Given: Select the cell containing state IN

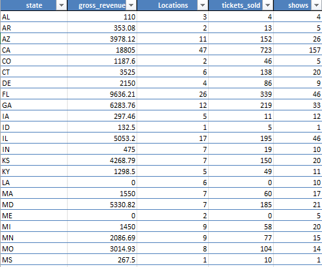Looking at the screenshot, I should pos(34,149).
